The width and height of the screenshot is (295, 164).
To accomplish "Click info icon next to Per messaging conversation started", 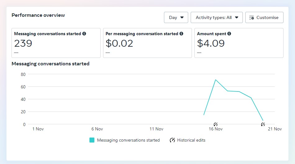I will [181, 34].
